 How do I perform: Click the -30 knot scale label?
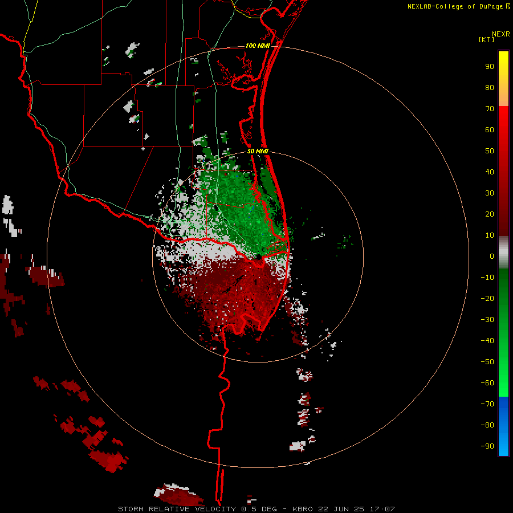[487, 320]
